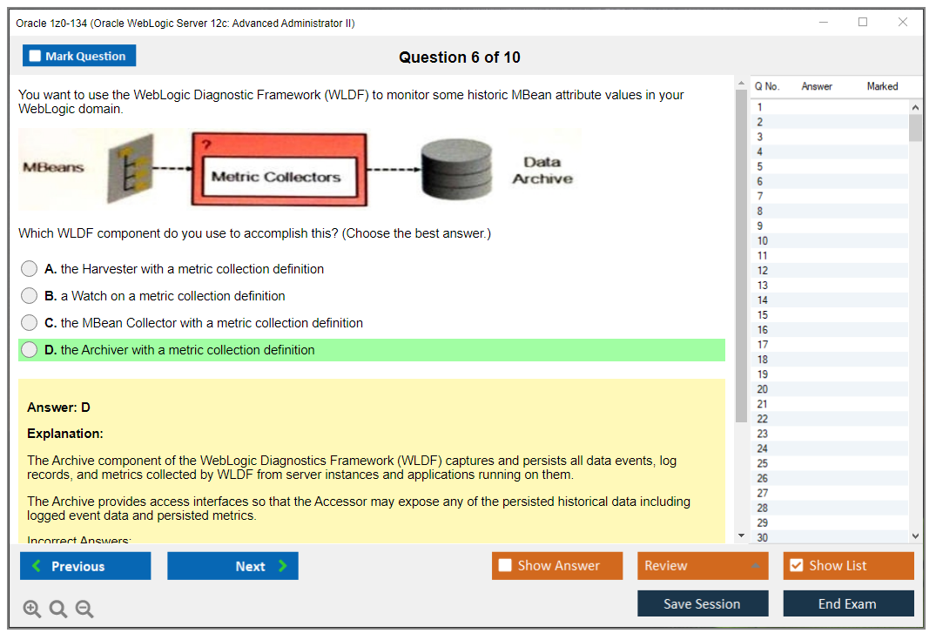Select answer A about the Harvester
The image size is (936, 640).
[x=30, y=269]
